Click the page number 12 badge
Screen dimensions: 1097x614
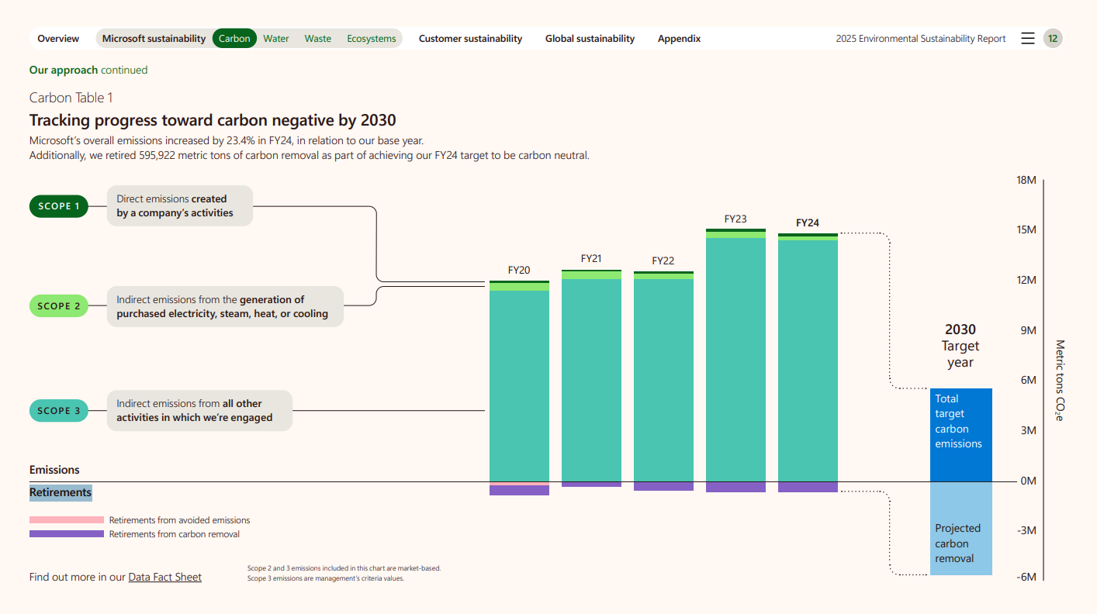pyautogui.click(x=1053, y=39)
